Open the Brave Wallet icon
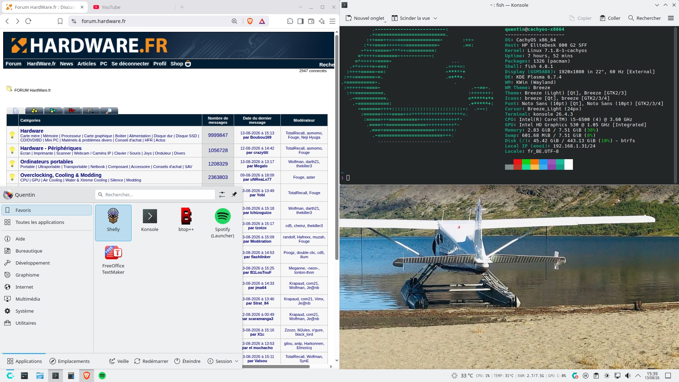The image size is (679, 382). pos(311,21)
